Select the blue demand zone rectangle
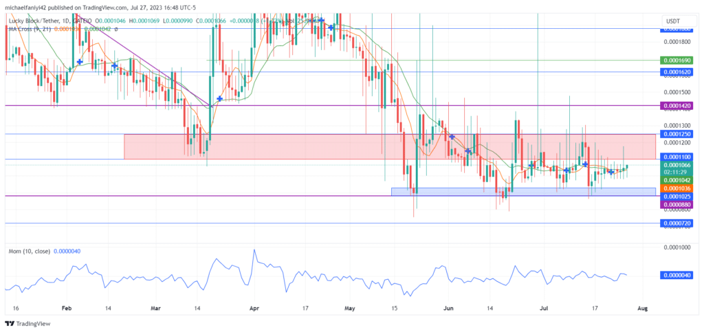704x332 pixels. pos(523,192)
